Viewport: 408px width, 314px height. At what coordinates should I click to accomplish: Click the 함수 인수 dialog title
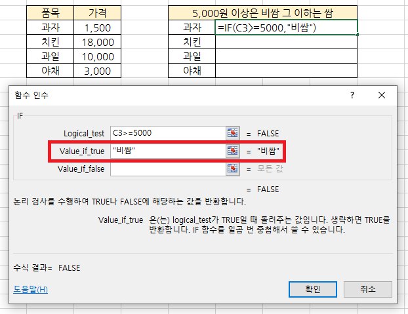pyautogui.click(x=31, y=95)
